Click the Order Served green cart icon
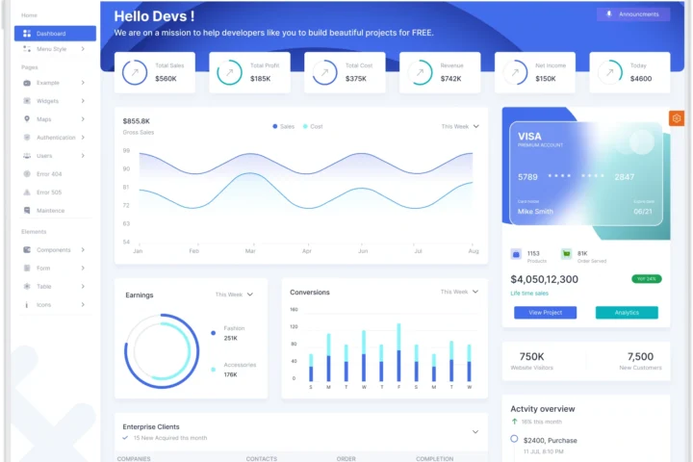The height and width of the screenshot is (462, 693). [567, 254]
